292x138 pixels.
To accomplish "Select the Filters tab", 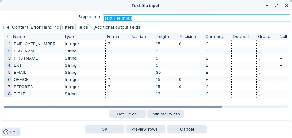I will [x=68, y=27].
